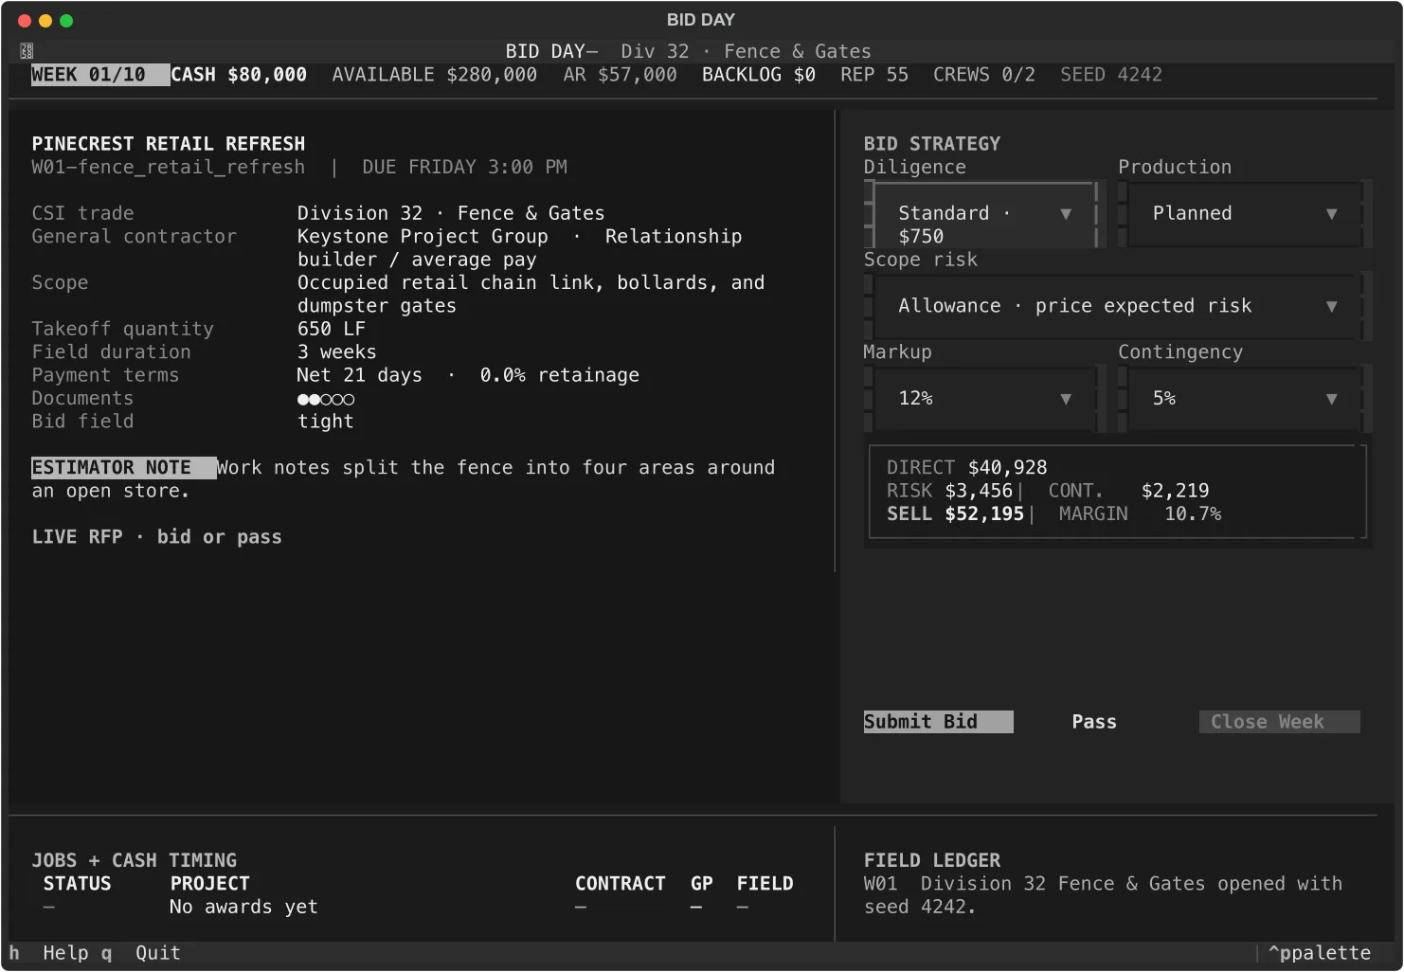Click the Bid field value tight
Screen dimensions: 1404x972
click(x=326, y=422)
